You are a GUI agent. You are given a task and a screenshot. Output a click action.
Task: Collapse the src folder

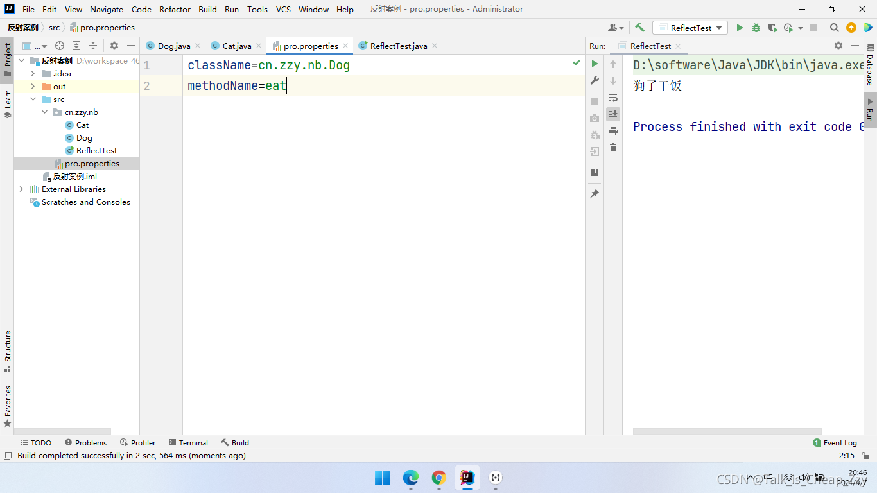tap(33, 99)
